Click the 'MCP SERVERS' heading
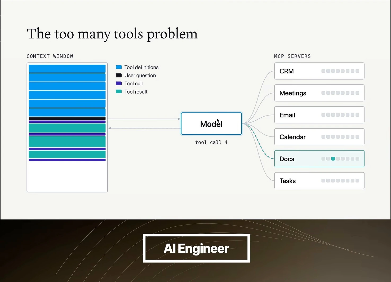Viewport: 391px width, 282px height. (292, 56)
